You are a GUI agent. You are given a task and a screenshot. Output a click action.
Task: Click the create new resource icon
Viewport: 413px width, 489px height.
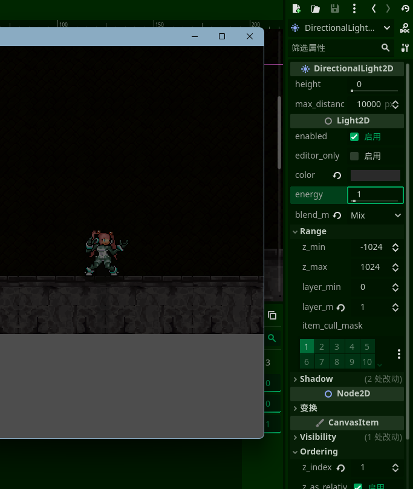(296, 8)
